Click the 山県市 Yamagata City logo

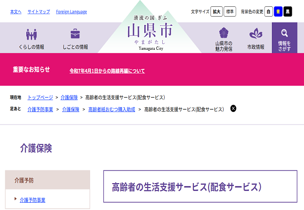pyautogui.click(x=150, y=32)
